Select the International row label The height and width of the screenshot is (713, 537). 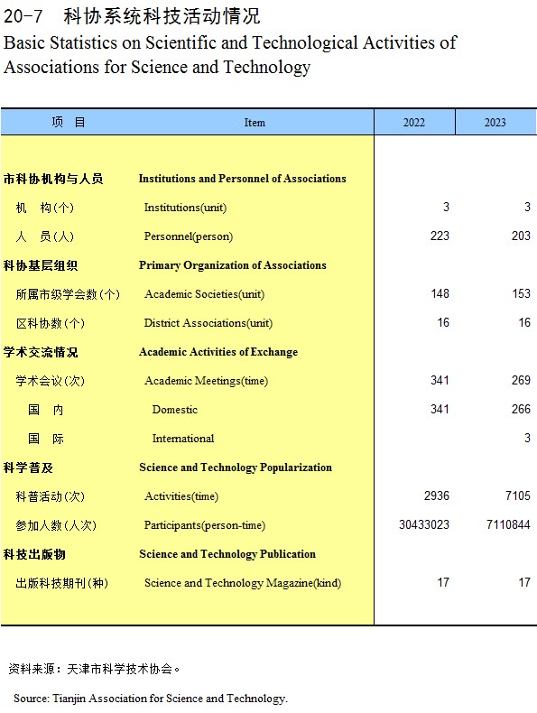[183, 439]
